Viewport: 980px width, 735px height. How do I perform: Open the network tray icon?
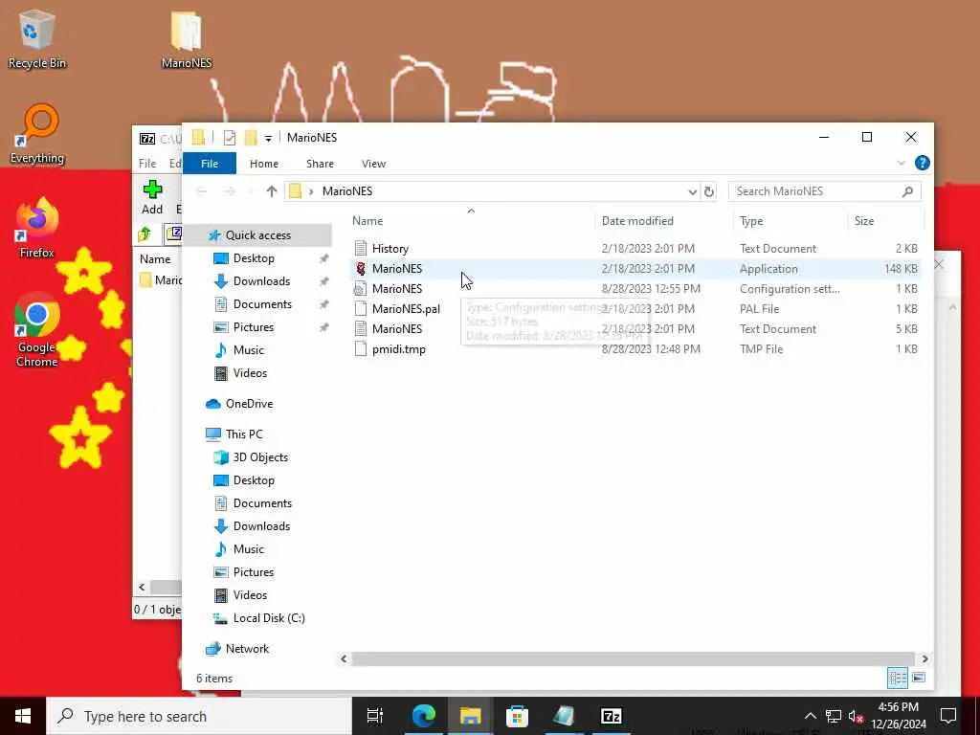point(834,716)
